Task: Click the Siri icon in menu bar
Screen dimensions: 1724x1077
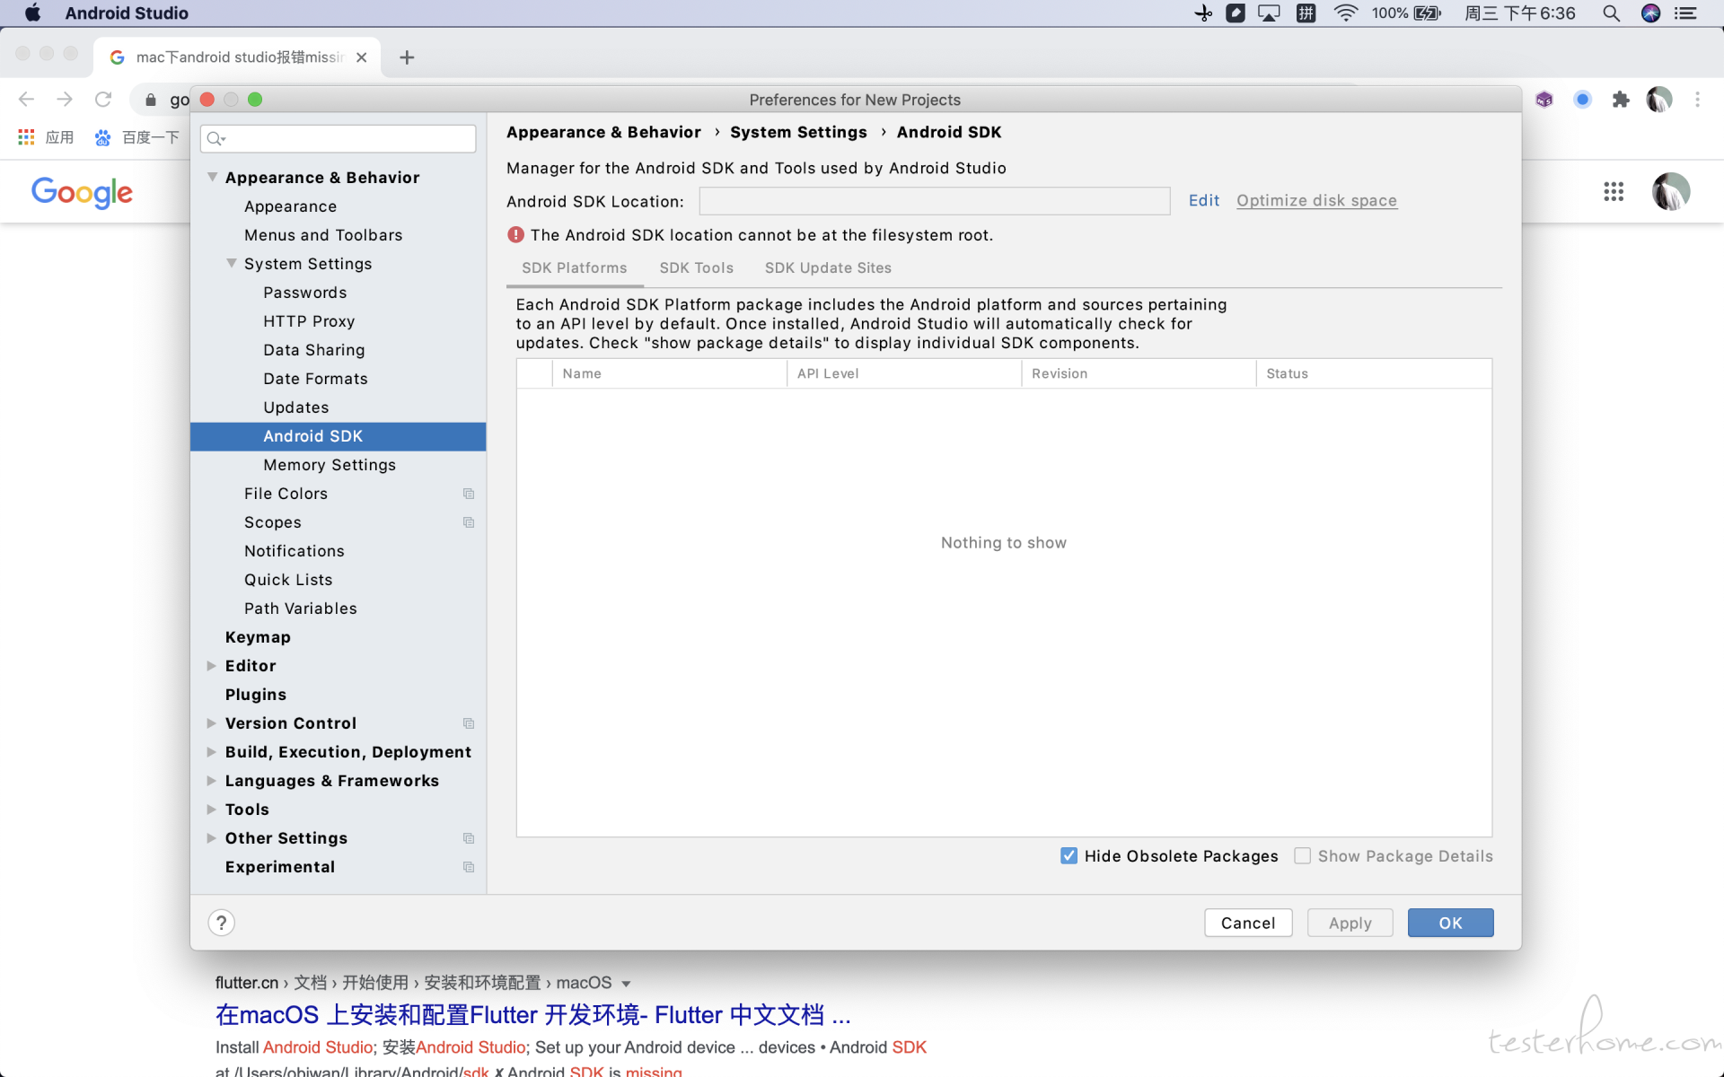Action: pos(1650,13)
